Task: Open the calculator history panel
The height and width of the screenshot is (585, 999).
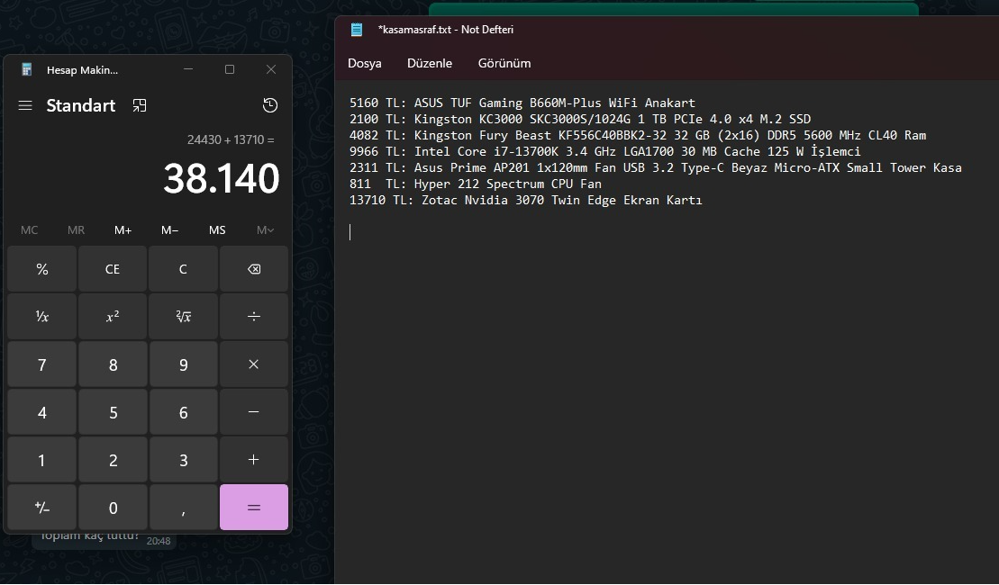Action: 270,105
